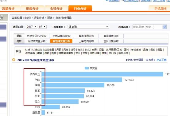Click 行业分析 in the breadcrumb

[39, 18]
